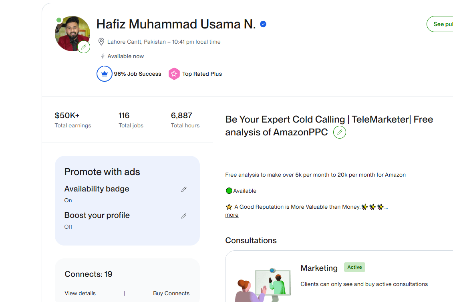Click the Marketing consultation illustration
The image size is (453, 302).
(264, 285)
